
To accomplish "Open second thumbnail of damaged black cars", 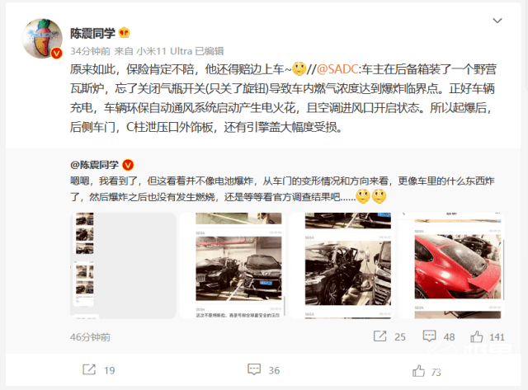I will coord(233,265).
